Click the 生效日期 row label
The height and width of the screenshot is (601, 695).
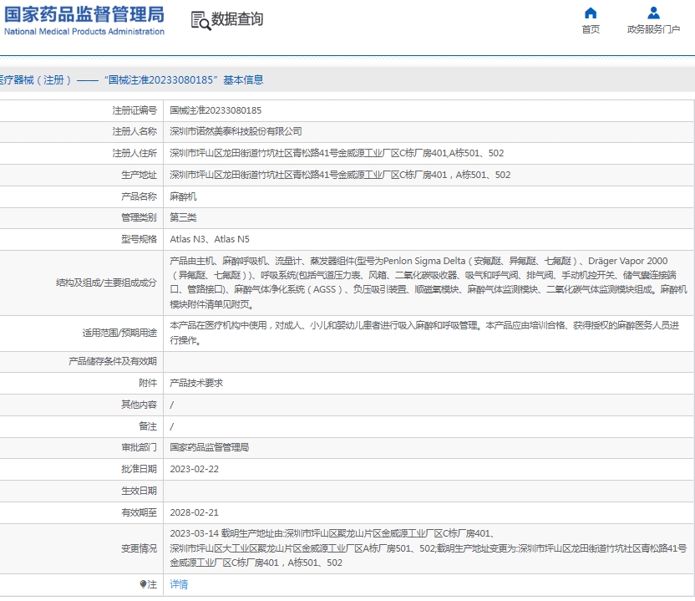pos(139,491)
